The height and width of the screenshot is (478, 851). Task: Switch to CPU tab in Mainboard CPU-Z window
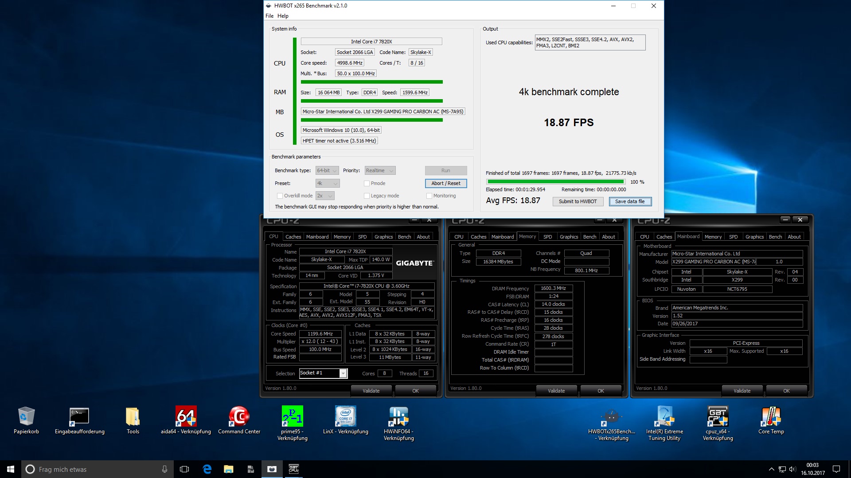coord(644,237)
